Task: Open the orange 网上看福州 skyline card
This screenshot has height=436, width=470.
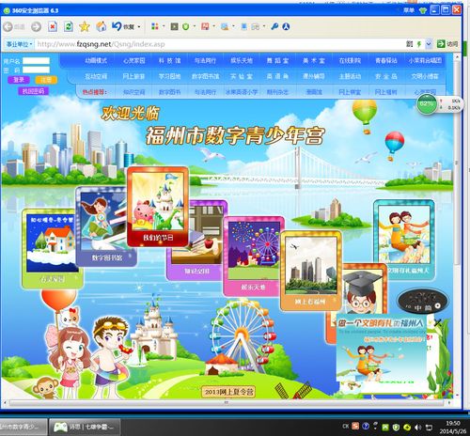Action: [311, 271]
